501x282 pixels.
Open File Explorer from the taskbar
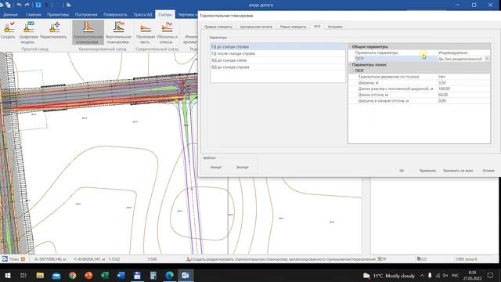pyautogui.click(x=40, y=275)
